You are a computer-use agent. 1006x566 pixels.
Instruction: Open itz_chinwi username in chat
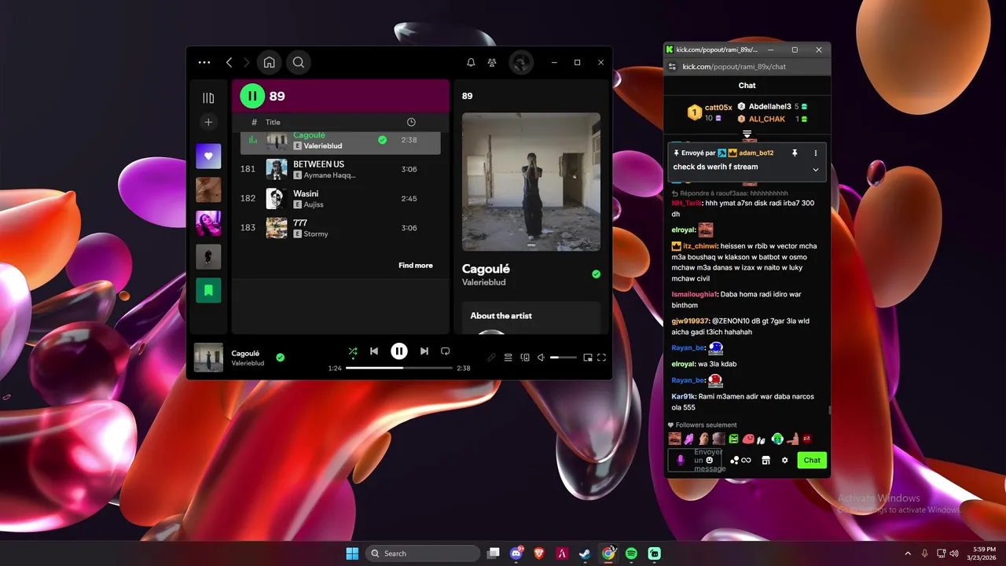[x=699, y=246]
